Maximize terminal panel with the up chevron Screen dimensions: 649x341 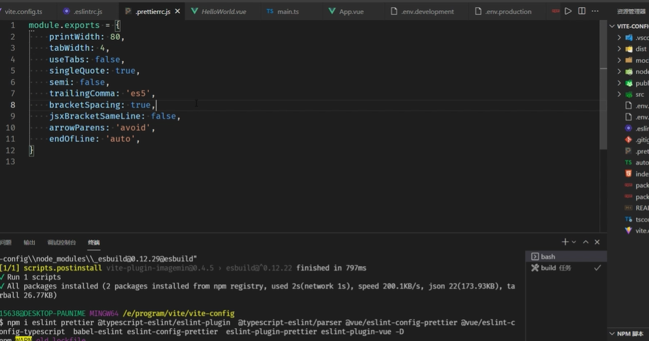pos(585,242)
